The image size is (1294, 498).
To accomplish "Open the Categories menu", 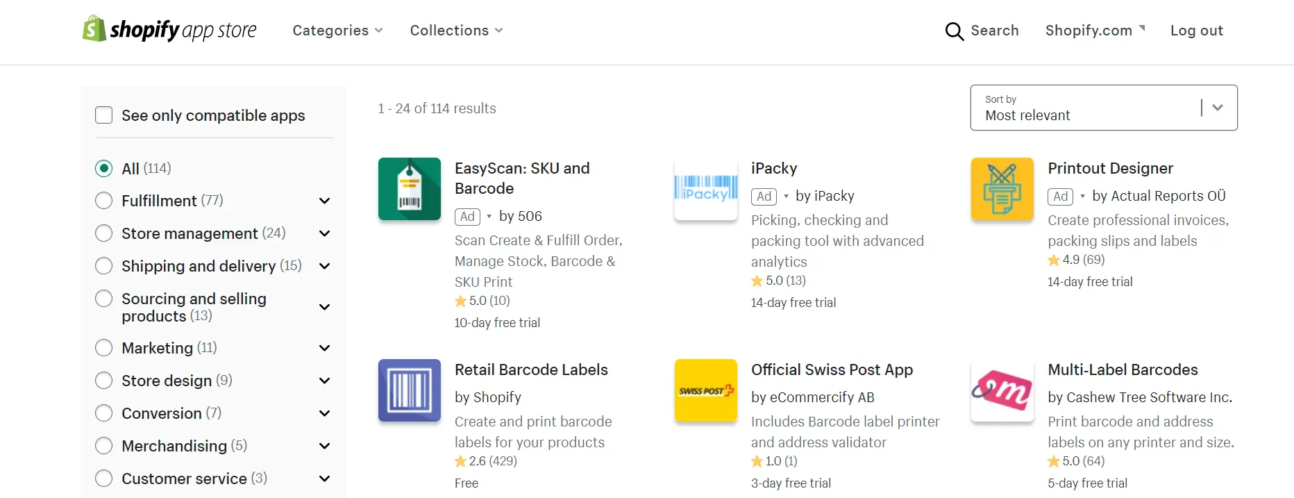I will 337,31.
